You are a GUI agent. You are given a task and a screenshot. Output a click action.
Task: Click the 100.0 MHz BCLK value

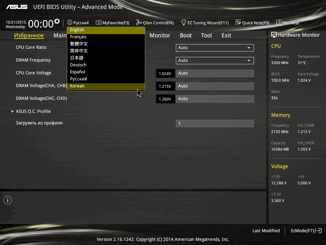pos(280,80)
